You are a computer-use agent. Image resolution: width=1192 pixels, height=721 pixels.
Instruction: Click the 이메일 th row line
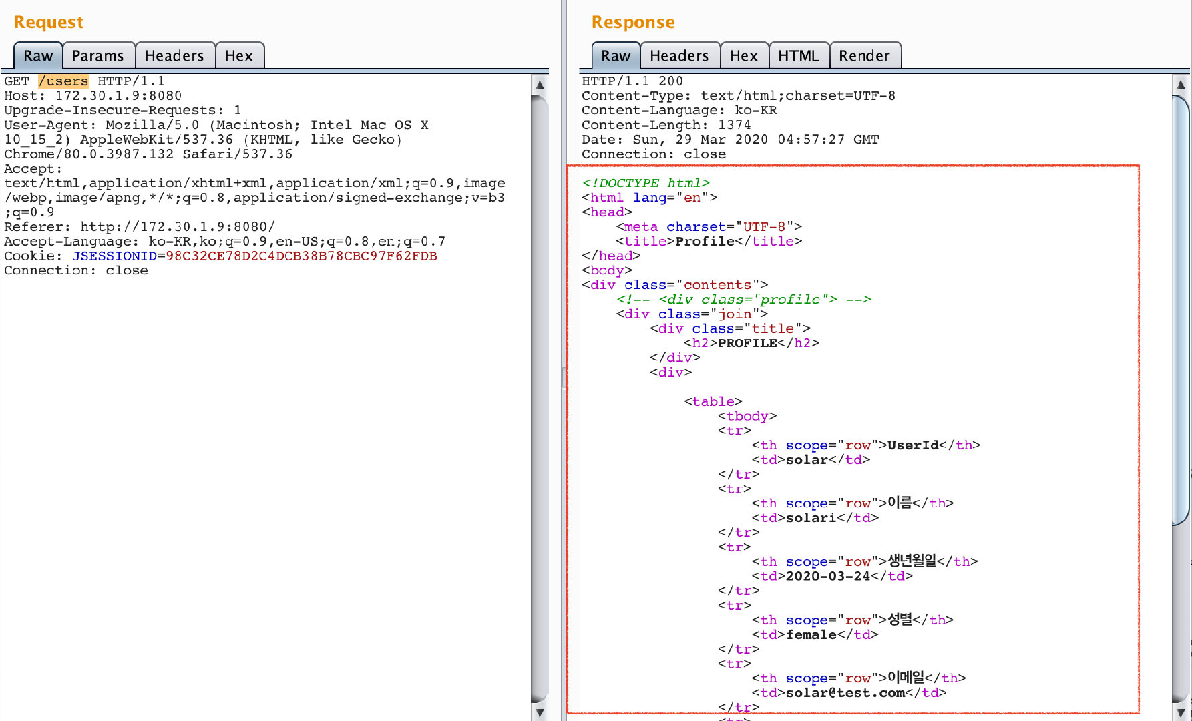[x=859, y=678]
